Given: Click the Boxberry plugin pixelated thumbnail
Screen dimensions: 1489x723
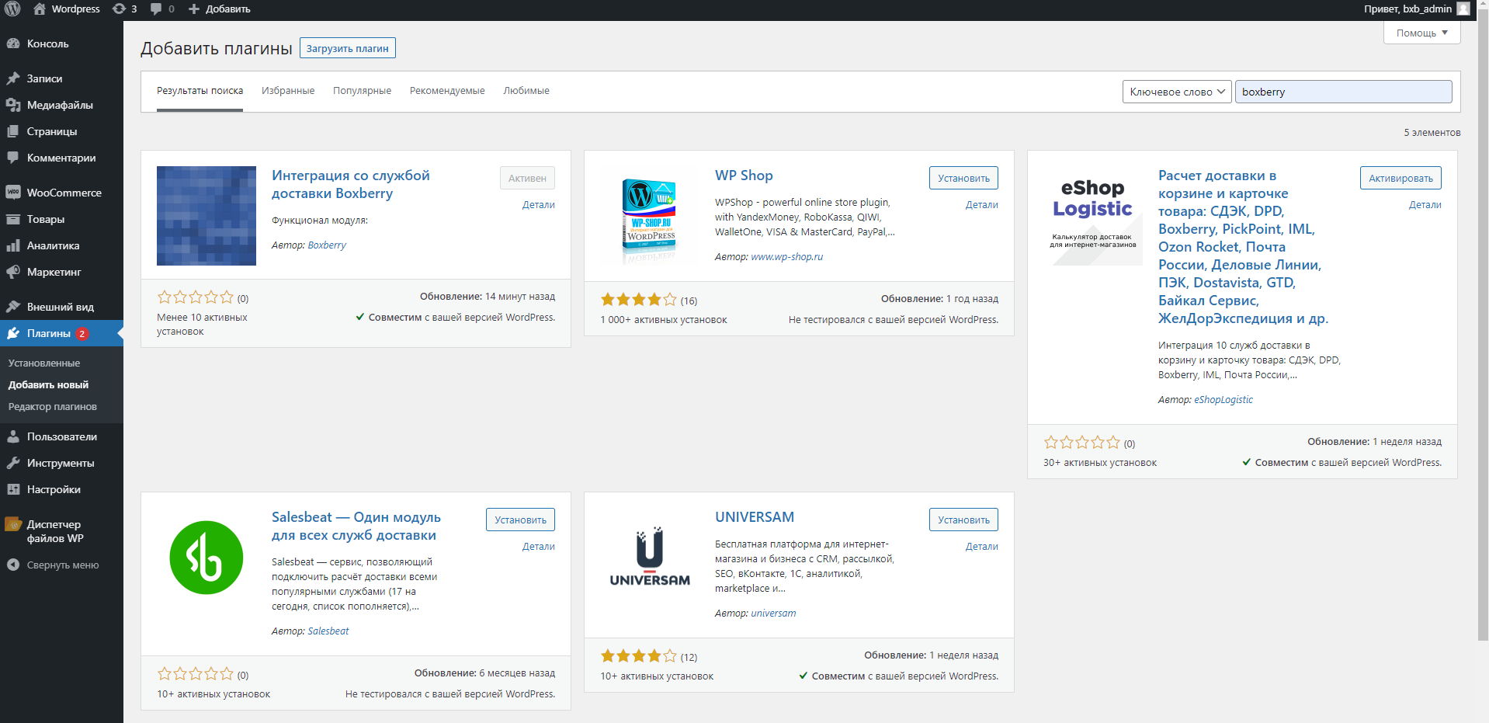Looking at the screenshot, I should (x=207, y=216).
